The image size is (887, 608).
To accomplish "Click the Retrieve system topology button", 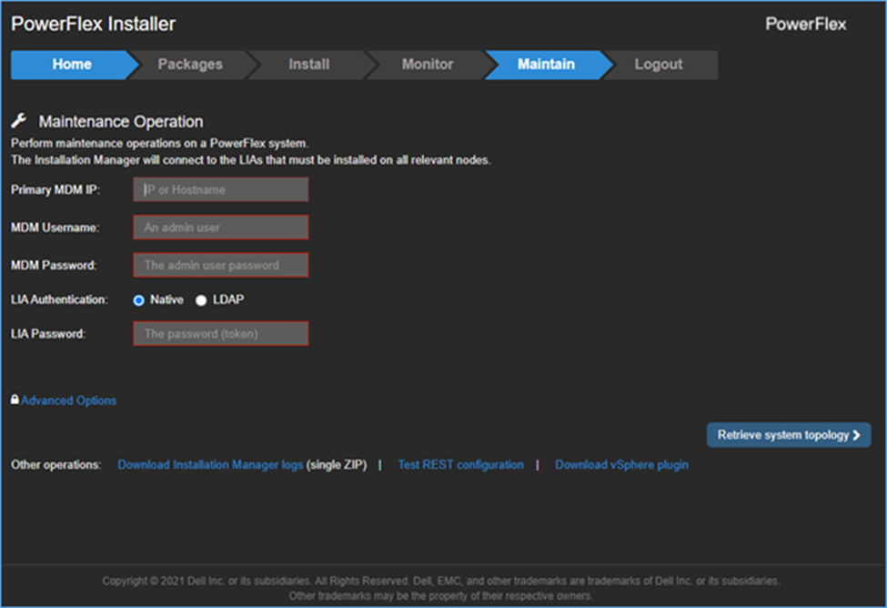I will tap(788, 435).
